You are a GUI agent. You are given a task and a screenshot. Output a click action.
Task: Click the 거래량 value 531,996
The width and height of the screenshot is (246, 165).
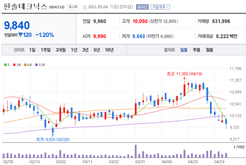221,21
